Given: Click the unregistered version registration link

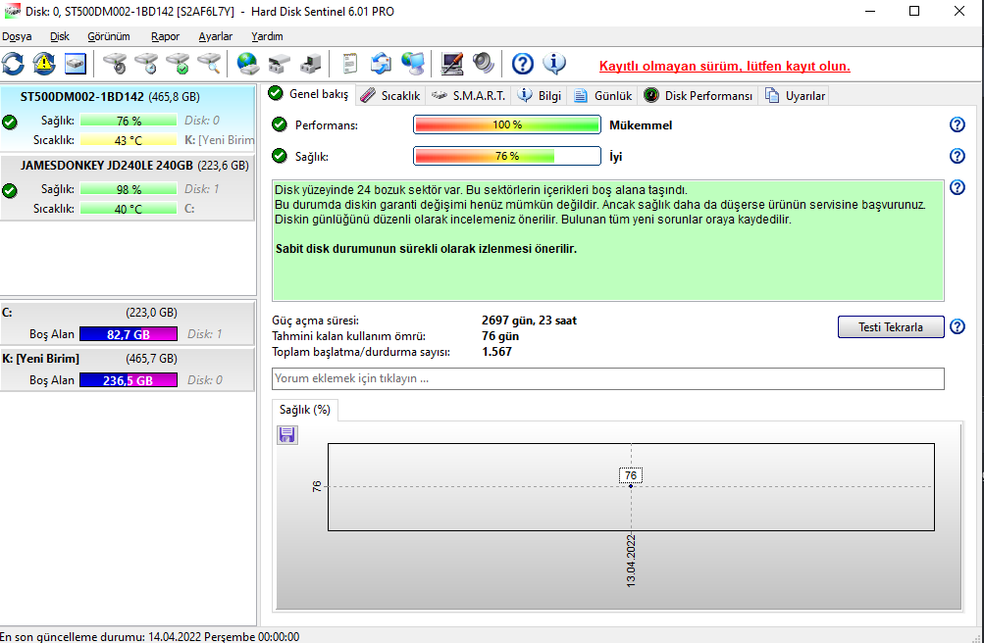Looking at the screenshot, I should pyautogui.click(x=724, y=67).
